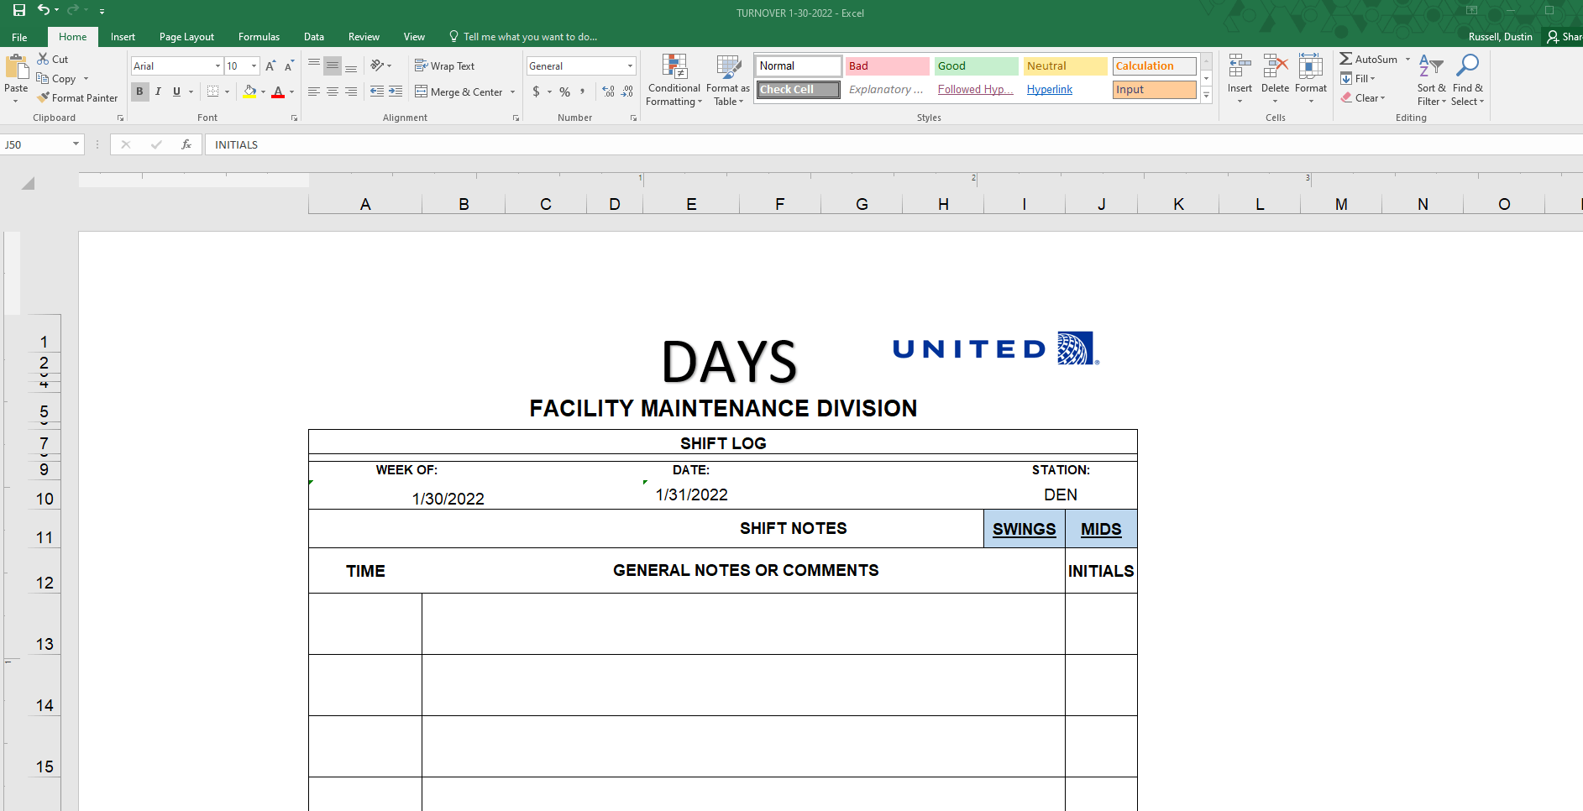Click Sort & Filter button
The width and height of the screenshot is (1583, 811).
1431,81
